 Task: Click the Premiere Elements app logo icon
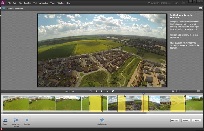3,3
